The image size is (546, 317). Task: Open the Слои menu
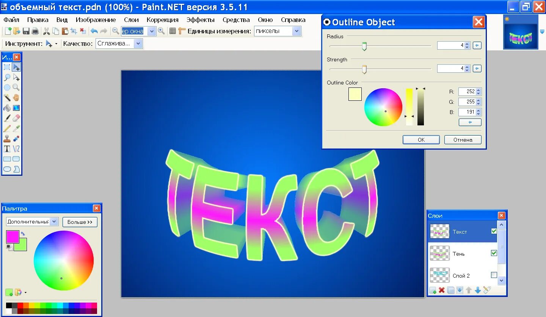(x=131, y=20)
